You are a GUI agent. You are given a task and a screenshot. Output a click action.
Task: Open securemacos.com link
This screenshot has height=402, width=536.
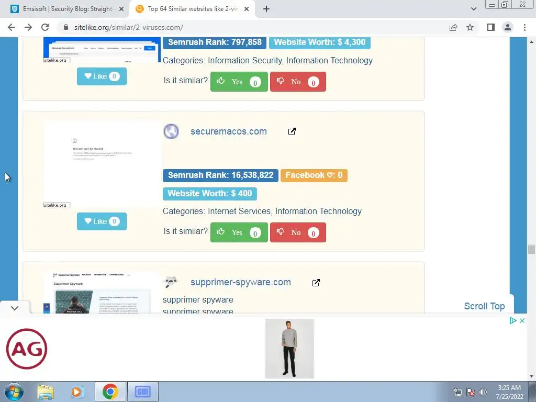(228, 131)
